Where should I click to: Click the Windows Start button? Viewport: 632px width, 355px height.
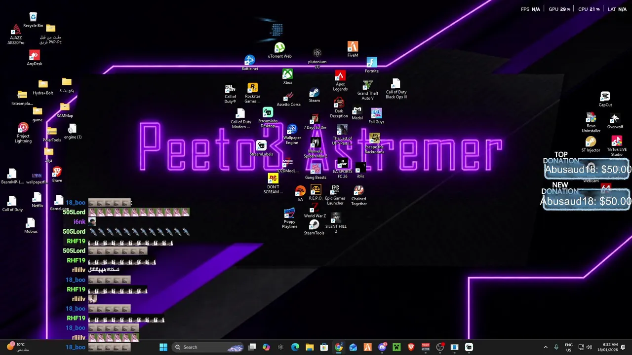pos(163,347)
